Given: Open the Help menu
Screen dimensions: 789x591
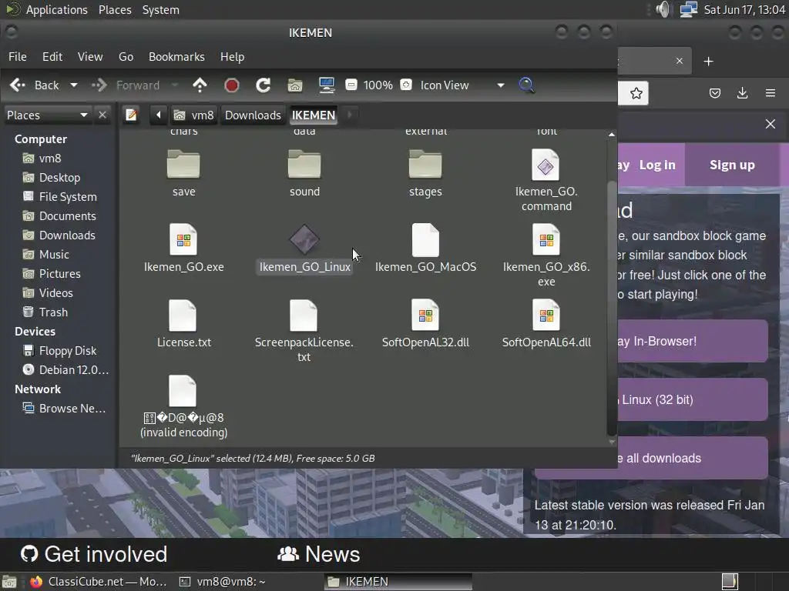Looking at the screenshot, I should [233, 57].
